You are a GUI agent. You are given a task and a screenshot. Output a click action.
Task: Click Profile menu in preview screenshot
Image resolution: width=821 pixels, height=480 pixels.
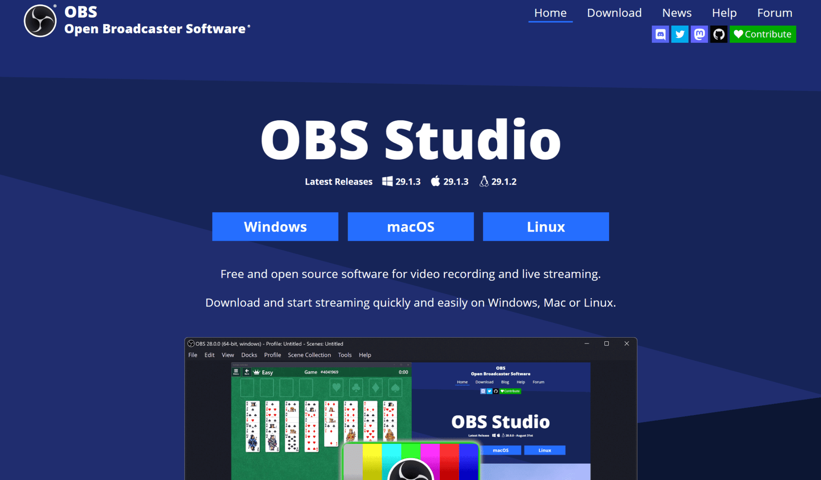[x=272, y=355]
